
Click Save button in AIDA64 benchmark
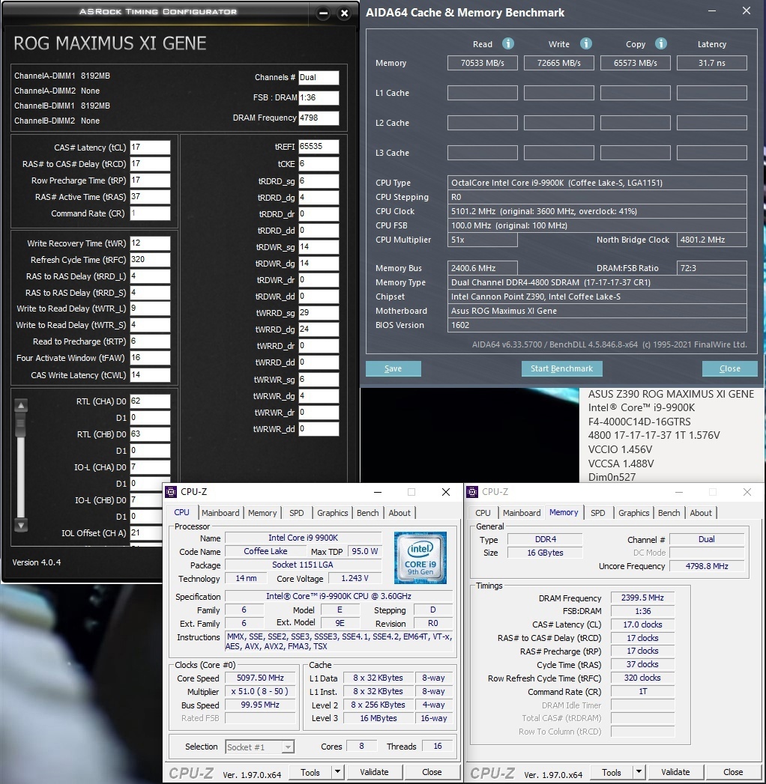[393, 368]
